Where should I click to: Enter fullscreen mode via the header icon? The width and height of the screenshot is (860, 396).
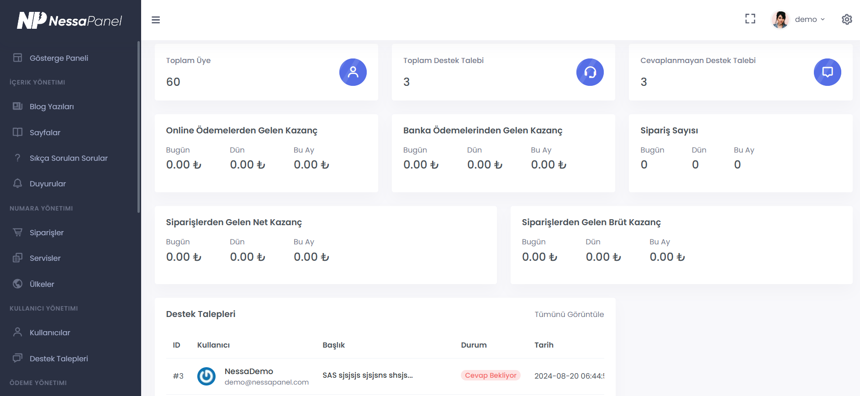(750, 19)
